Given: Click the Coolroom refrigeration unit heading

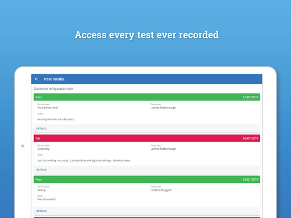Looking at the screenshot, I should [x=53, y=89].
